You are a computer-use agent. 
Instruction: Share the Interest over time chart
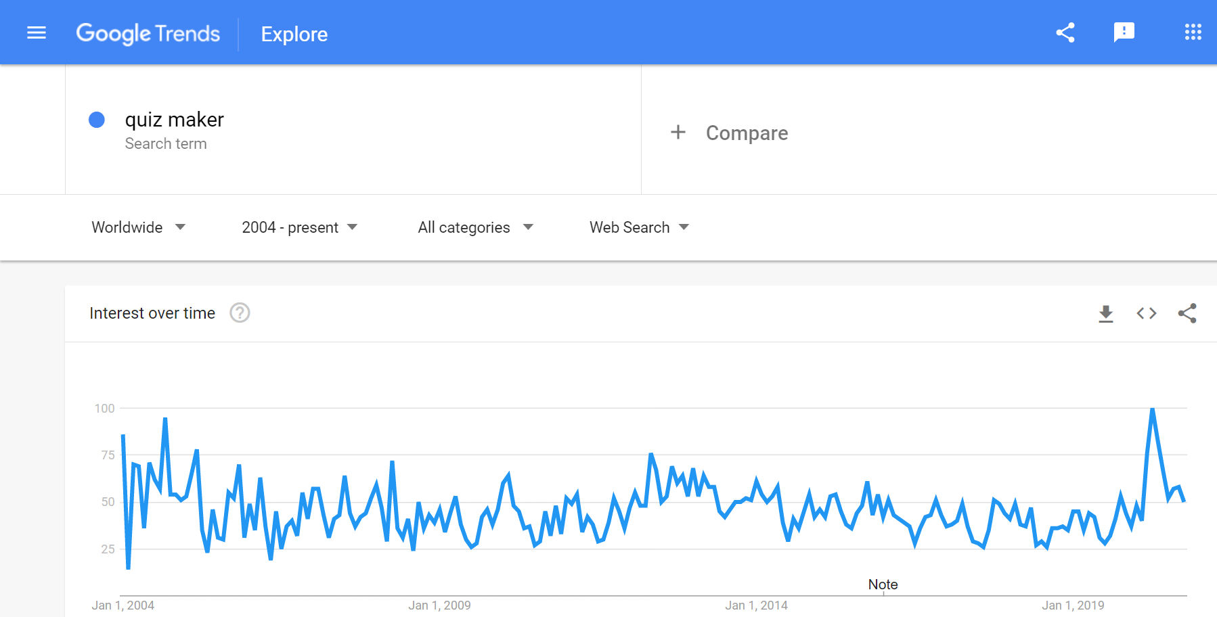click(1187, 313)
